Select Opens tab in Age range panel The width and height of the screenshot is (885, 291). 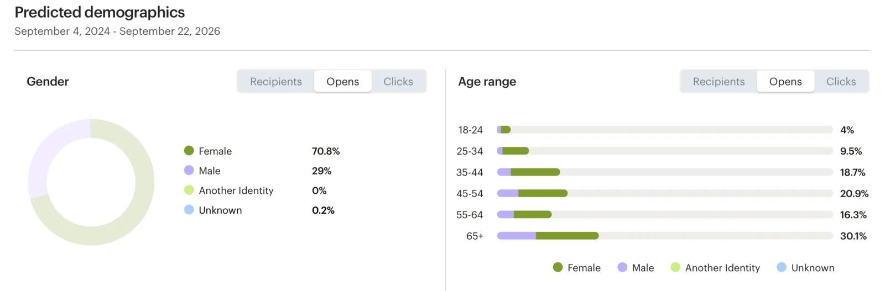point(785,81)
